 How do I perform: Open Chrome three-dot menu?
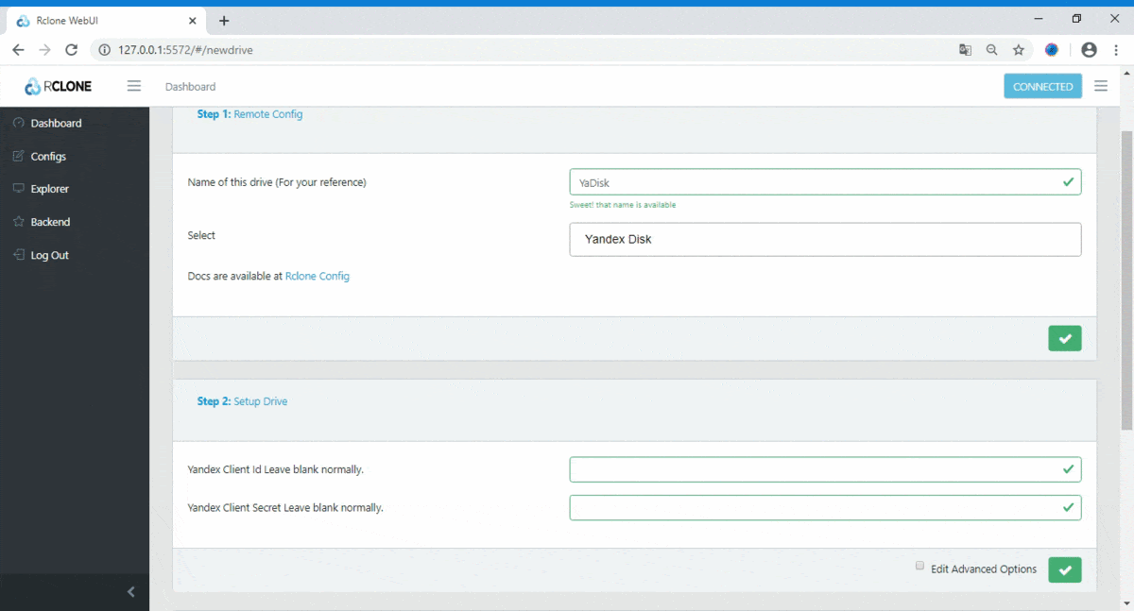point(1118,50)
